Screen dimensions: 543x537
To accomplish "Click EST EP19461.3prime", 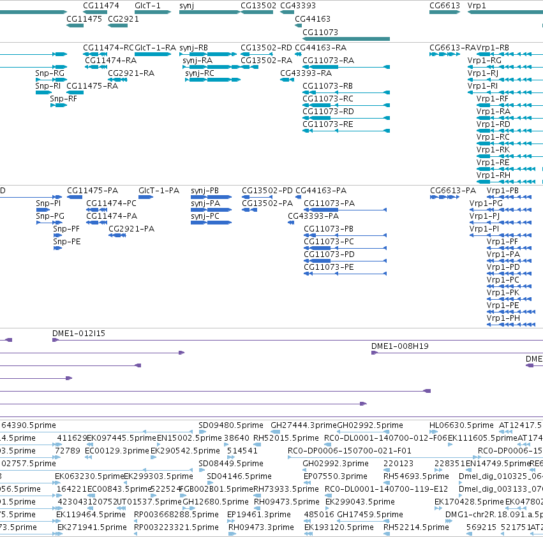I will click(x=231, y=521).
